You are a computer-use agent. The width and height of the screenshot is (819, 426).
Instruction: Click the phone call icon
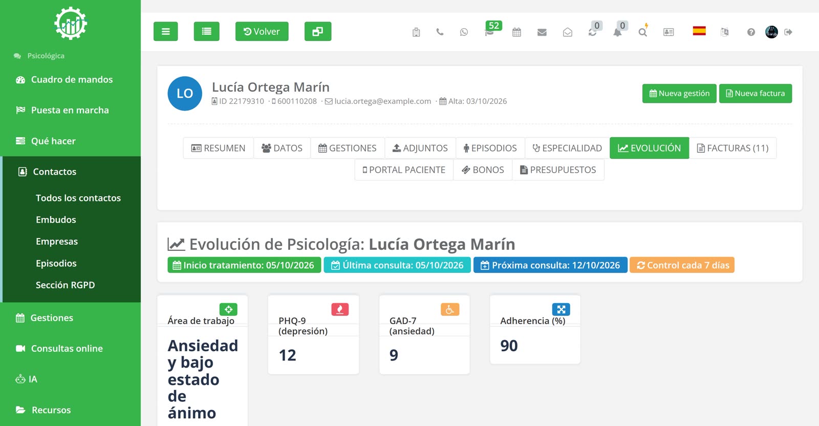click(440, 32)
